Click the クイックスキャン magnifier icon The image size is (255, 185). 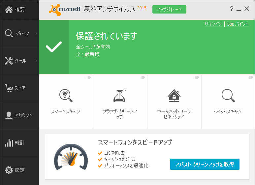[x=228, y=96]
